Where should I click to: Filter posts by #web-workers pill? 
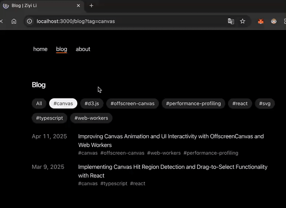click(x=91, y=118)
